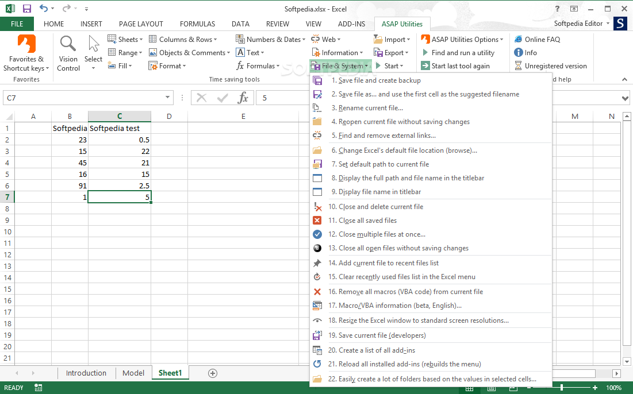Click icon for Save current file (developers)
Screen dimensions: 633x394
click(317, 335)
